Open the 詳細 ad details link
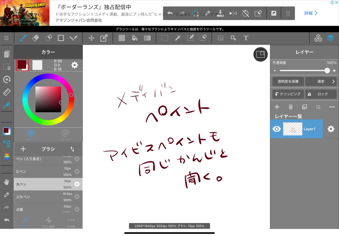Viewport: 339px width, 236px height. pos(311,13)
